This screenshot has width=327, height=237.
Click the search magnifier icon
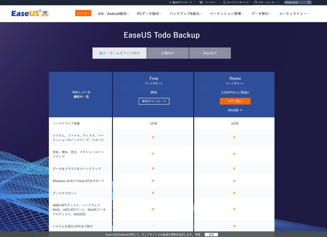coord(309,2)
